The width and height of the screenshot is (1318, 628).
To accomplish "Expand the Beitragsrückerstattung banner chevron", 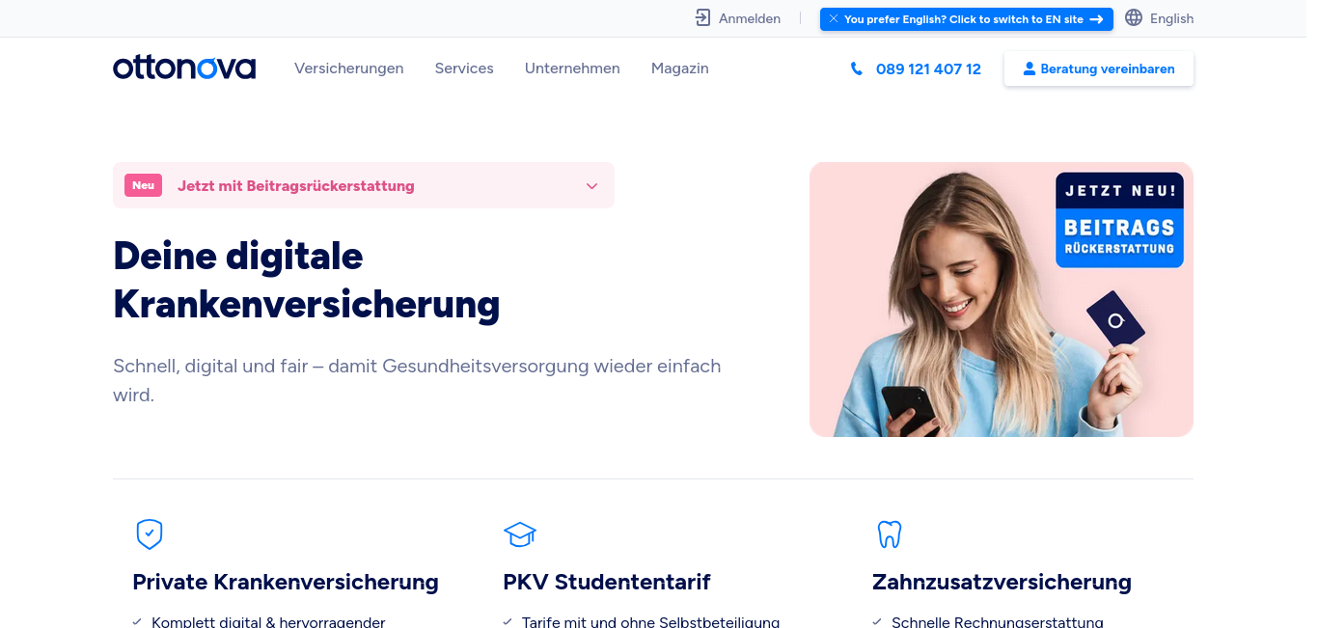I will (x=592, y=186).
